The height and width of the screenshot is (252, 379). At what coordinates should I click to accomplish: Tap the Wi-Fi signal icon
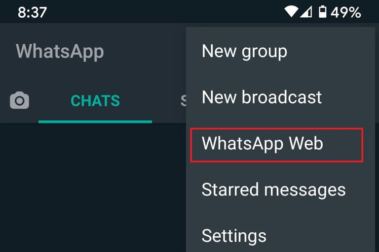[291, 11]
